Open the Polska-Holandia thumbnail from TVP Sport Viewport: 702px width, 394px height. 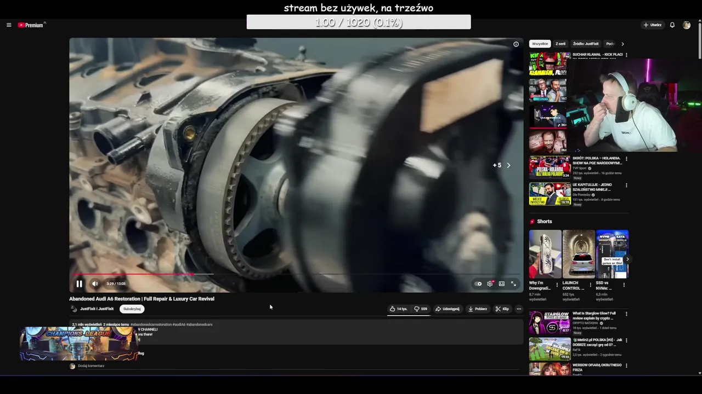(550, 167)
